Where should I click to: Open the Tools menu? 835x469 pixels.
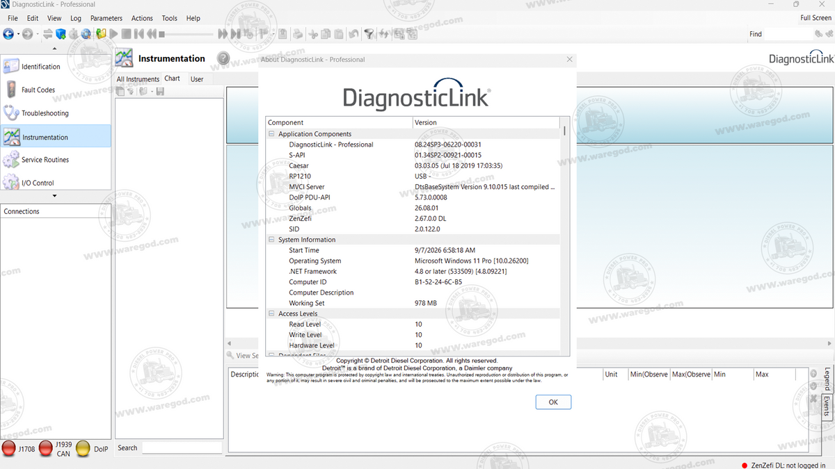pos(169,18)
